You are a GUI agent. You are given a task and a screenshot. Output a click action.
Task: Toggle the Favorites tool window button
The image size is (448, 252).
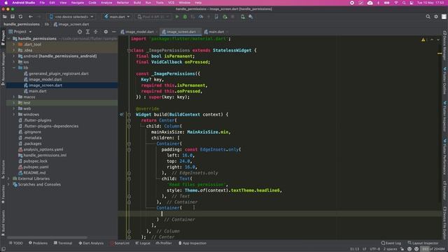[3, 195]
